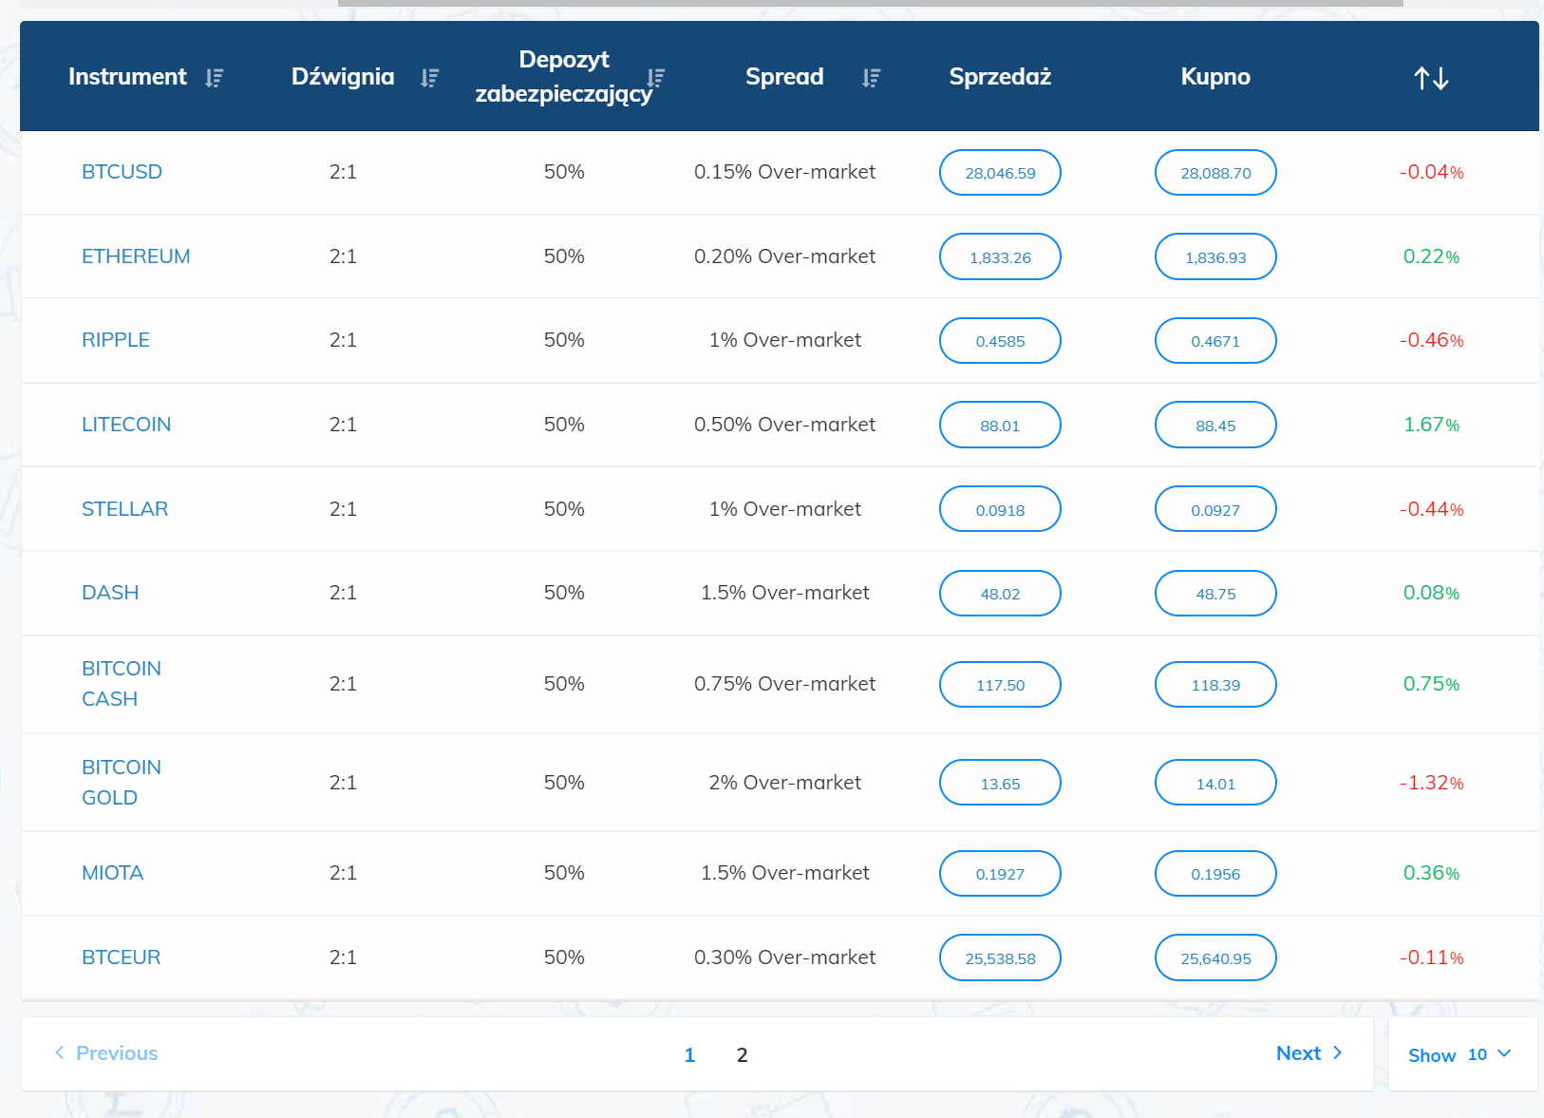
Task: Click the Next chevron arrow
Action: click(x=1337, y=1052)
